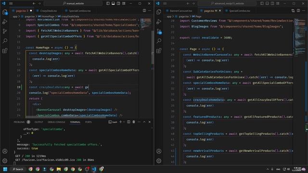This screenshot has width=308, height=173.
Task: Open Run and Debug in right window
Action: (159, 22)
